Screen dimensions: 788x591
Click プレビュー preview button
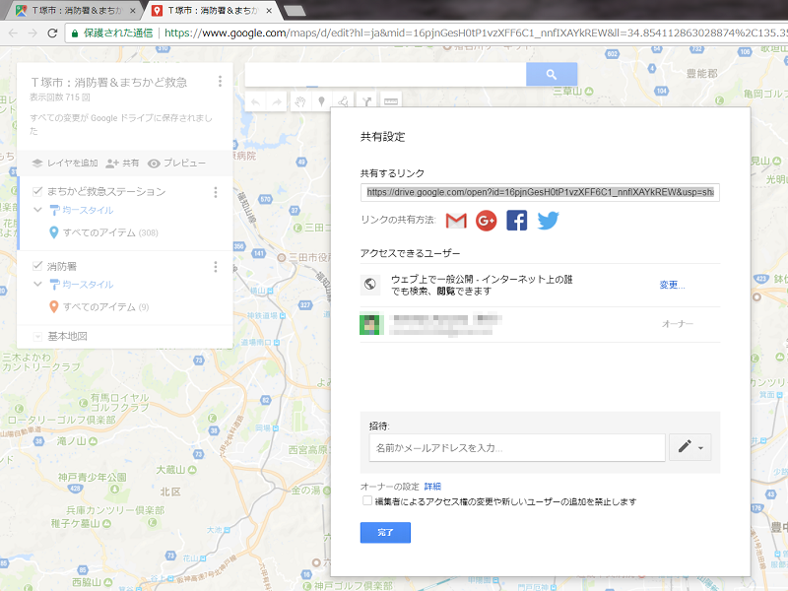[x=177, y=164]
